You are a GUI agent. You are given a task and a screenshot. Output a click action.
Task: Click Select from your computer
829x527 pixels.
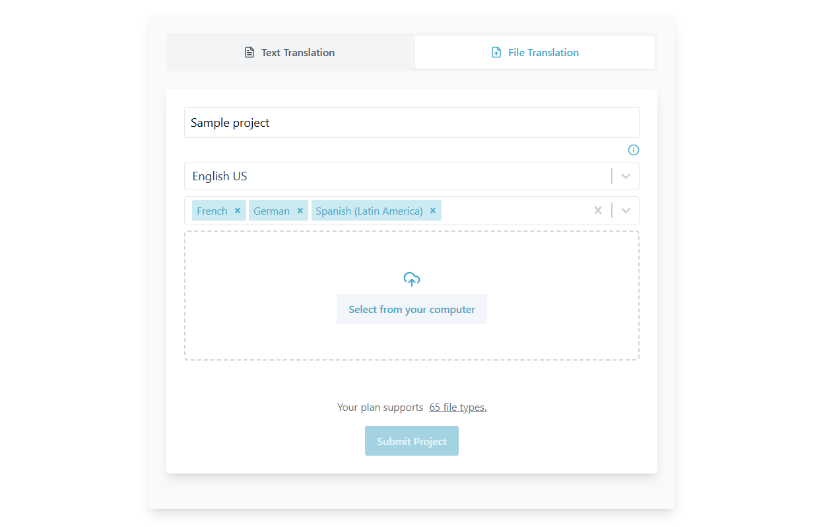tap(411, 308)
